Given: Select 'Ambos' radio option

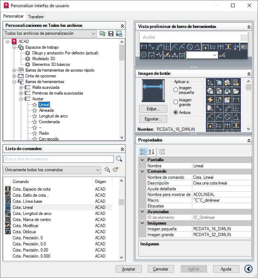Looking at the screenshot, I should click(175, 112).
